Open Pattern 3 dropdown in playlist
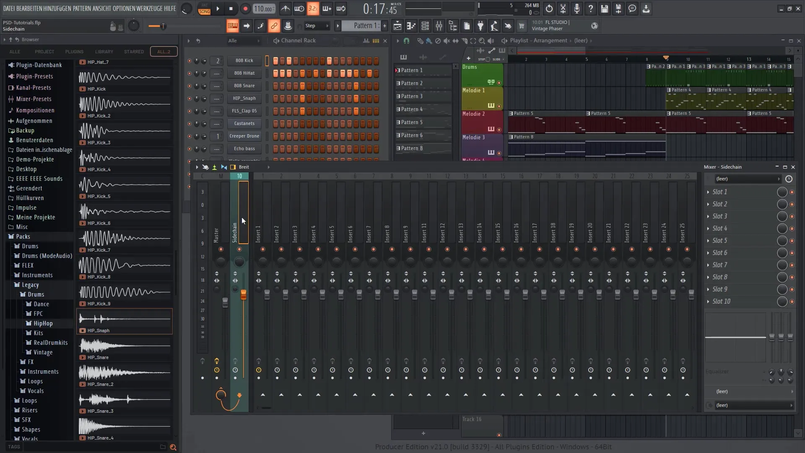 point(397,96)
